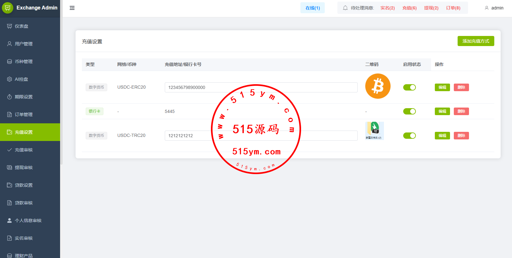Open 订单管理 menu item
The width and height of the screenshot is (512, 258).
(30, 114)
